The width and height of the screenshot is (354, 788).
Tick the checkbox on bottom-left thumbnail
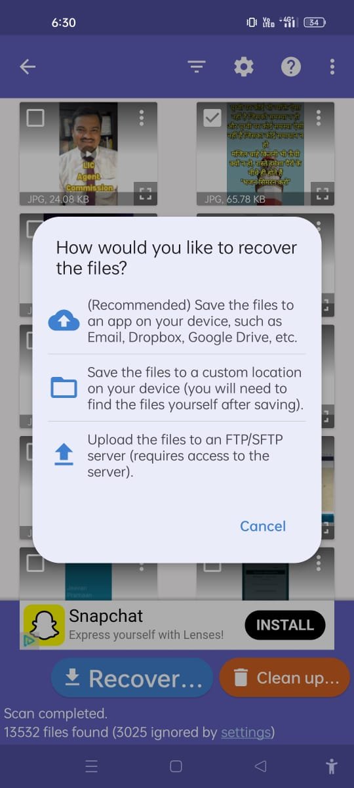(x=35, y=563)
